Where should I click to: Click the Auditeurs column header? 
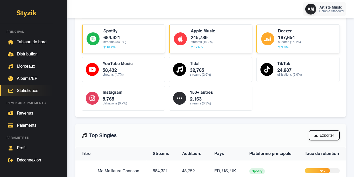click(x=192, y=154)
